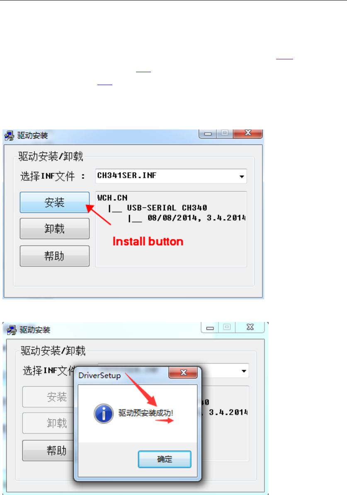Screen dimensions: 347x495
Task: Click 帮助 button behind the DriverSetup dialog
Action: 48,451
